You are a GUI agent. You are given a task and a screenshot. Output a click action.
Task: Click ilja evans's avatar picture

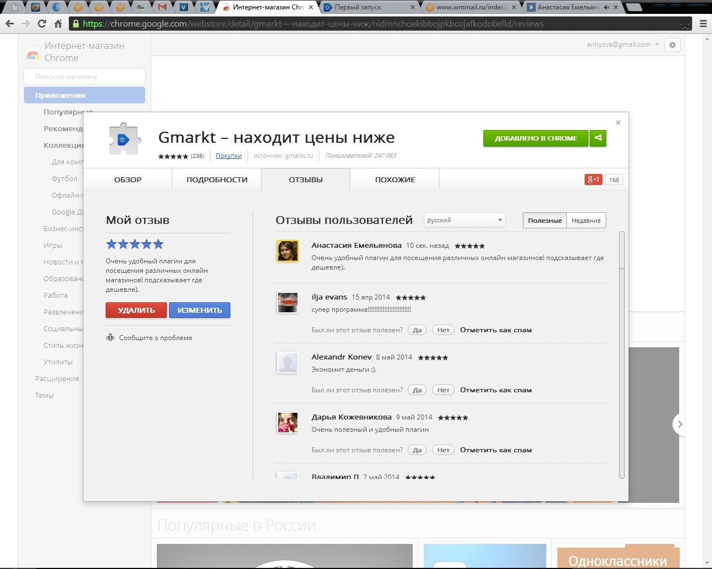(x=288, y=303)
